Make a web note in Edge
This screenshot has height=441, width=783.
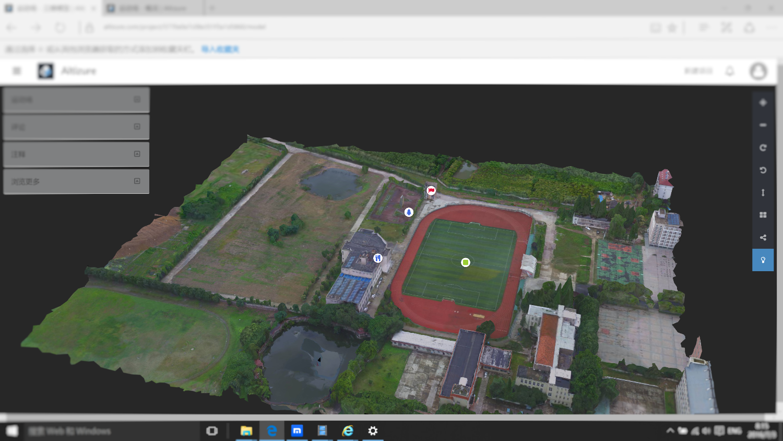[726, 28]
